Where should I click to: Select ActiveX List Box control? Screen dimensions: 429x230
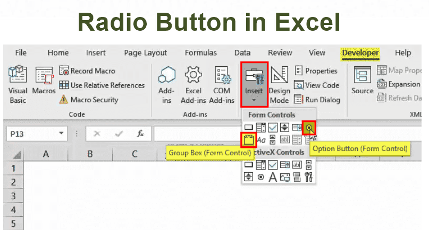(285, 164)
